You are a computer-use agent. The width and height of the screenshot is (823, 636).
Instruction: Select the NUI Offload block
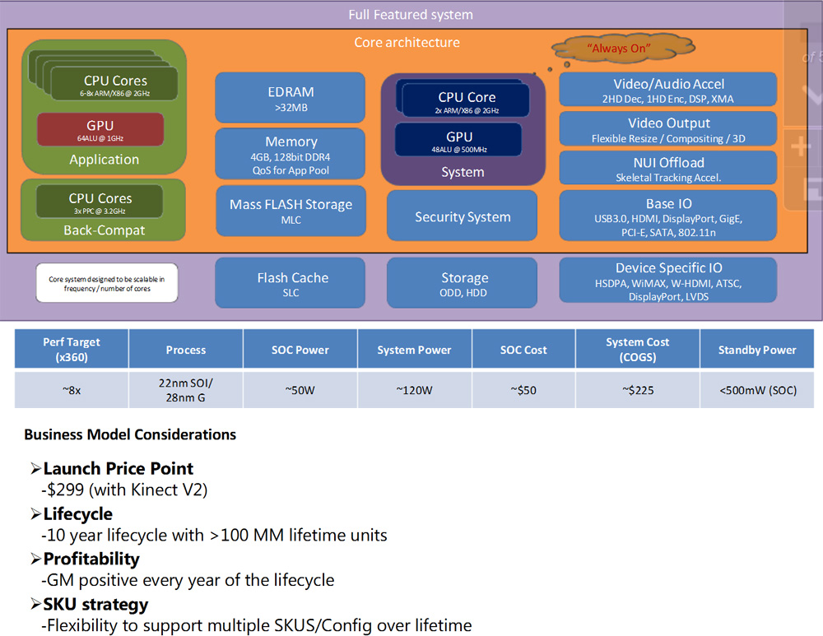tap(668, 169)
